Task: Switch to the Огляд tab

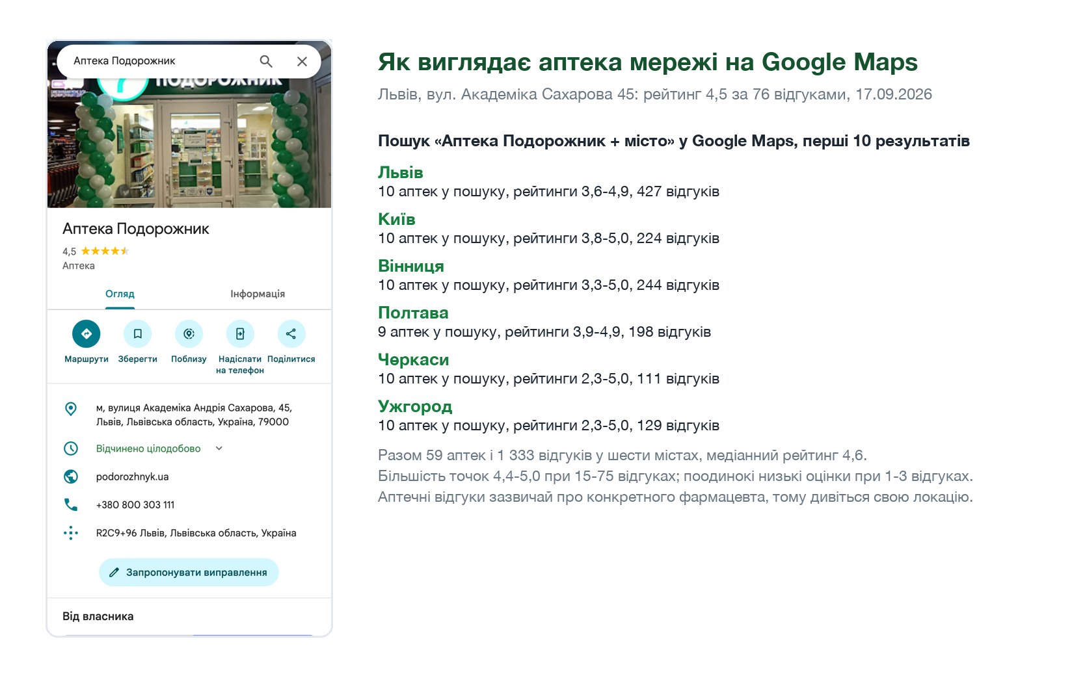Action: pos(120,294)
